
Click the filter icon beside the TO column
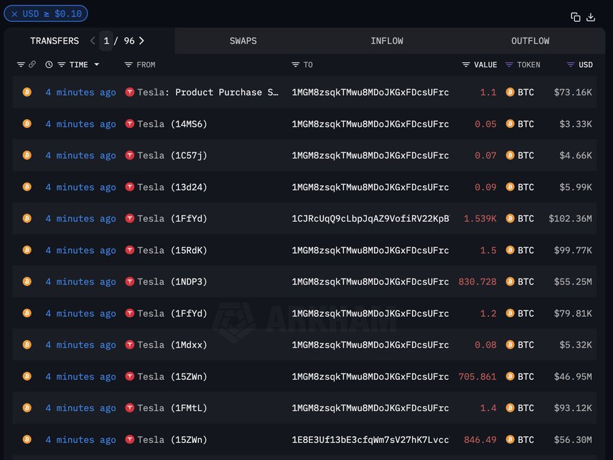click(296, 65)
